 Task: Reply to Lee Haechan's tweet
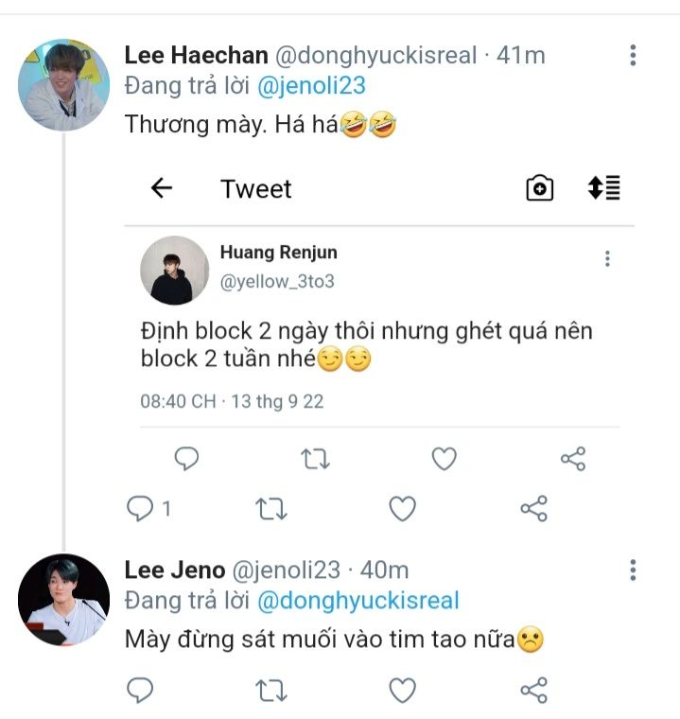point(141,509)
